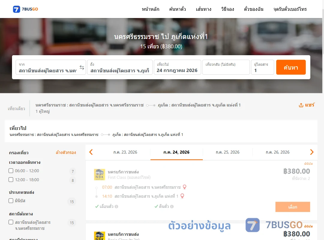
Task: Show info icon next to คืนตั๋ว
Action: coord(172,206)
